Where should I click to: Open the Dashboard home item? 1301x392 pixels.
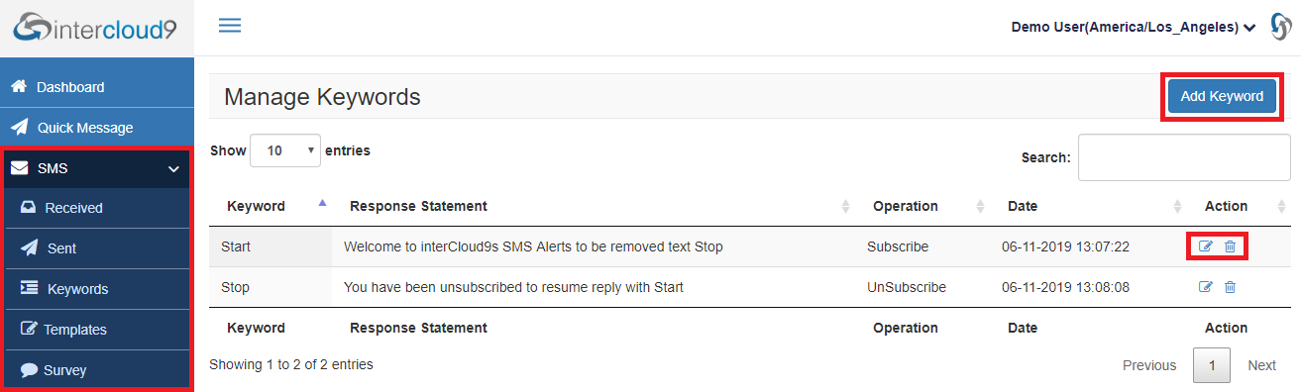coord(97,87)
